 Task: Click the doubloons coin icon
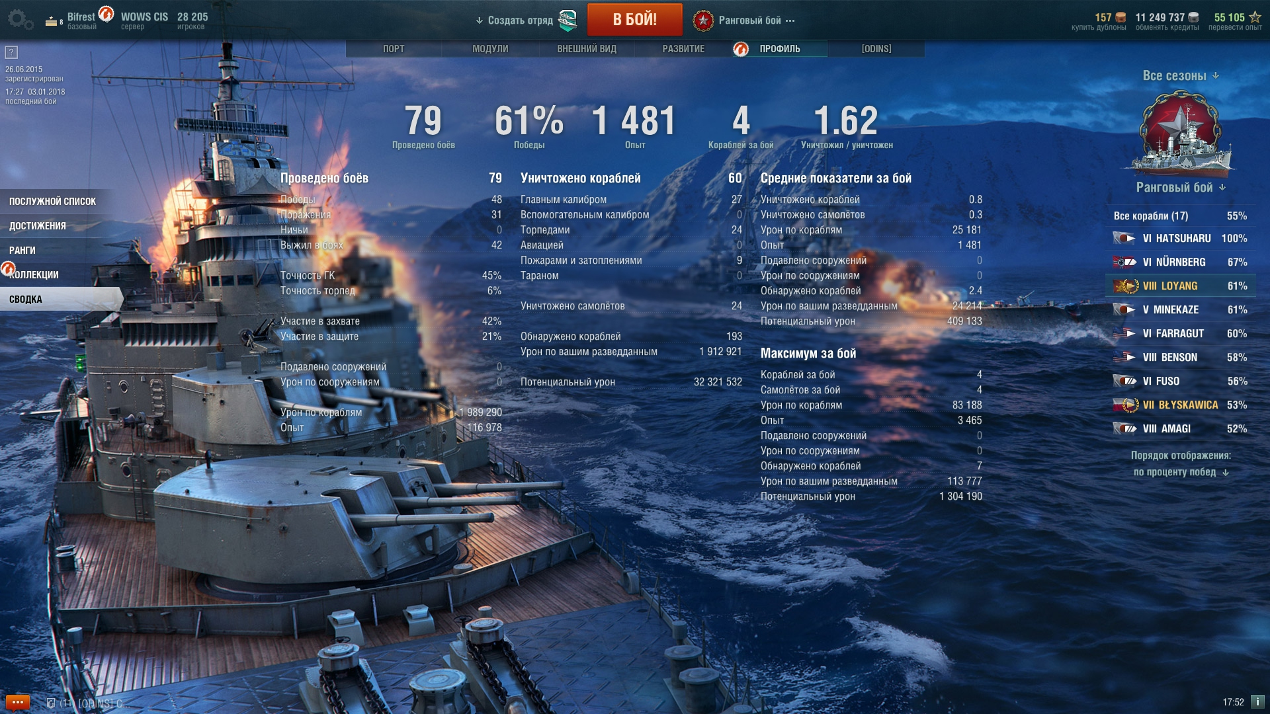pos(1121,17)
